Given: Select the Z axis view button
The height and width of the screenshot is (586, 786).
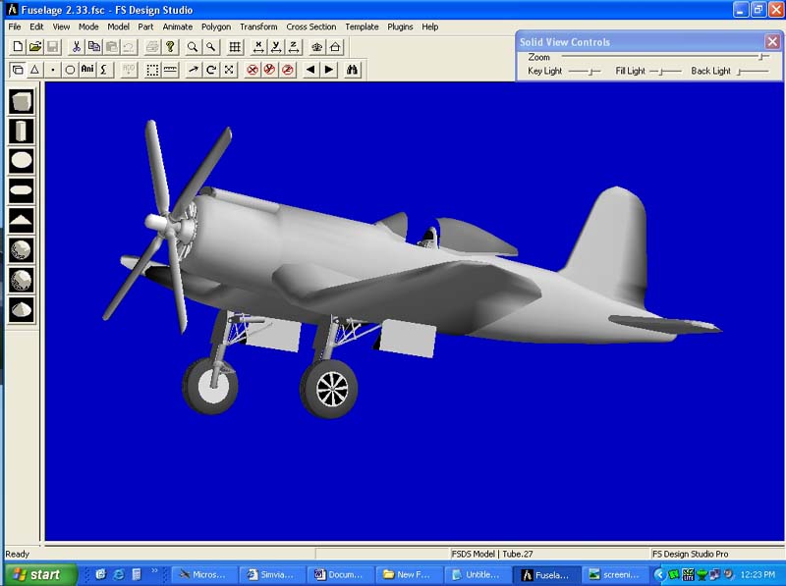Looking at the screenshot, I should 294,47.
